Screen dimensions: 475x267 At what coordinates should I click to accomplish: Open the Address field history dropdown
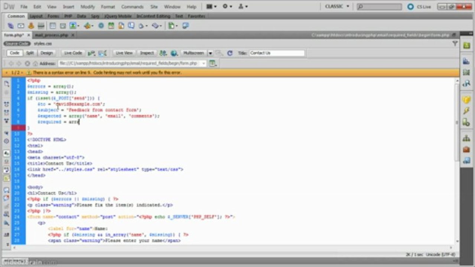(x=204, y=63)
